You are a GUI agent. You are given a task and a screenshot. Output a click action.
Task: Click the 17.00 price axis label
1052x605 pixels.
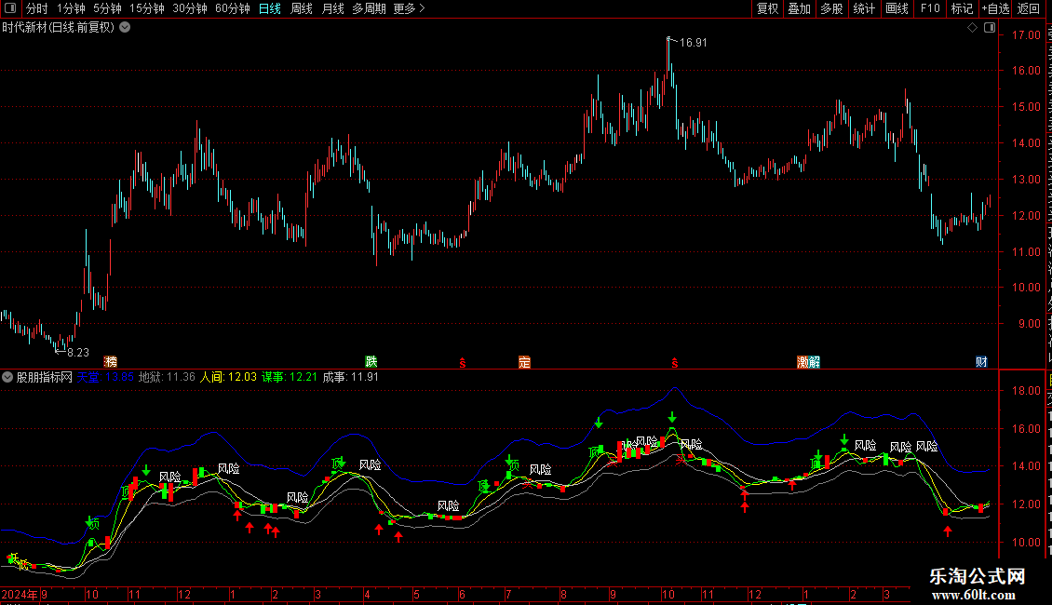click(1027, 35)
